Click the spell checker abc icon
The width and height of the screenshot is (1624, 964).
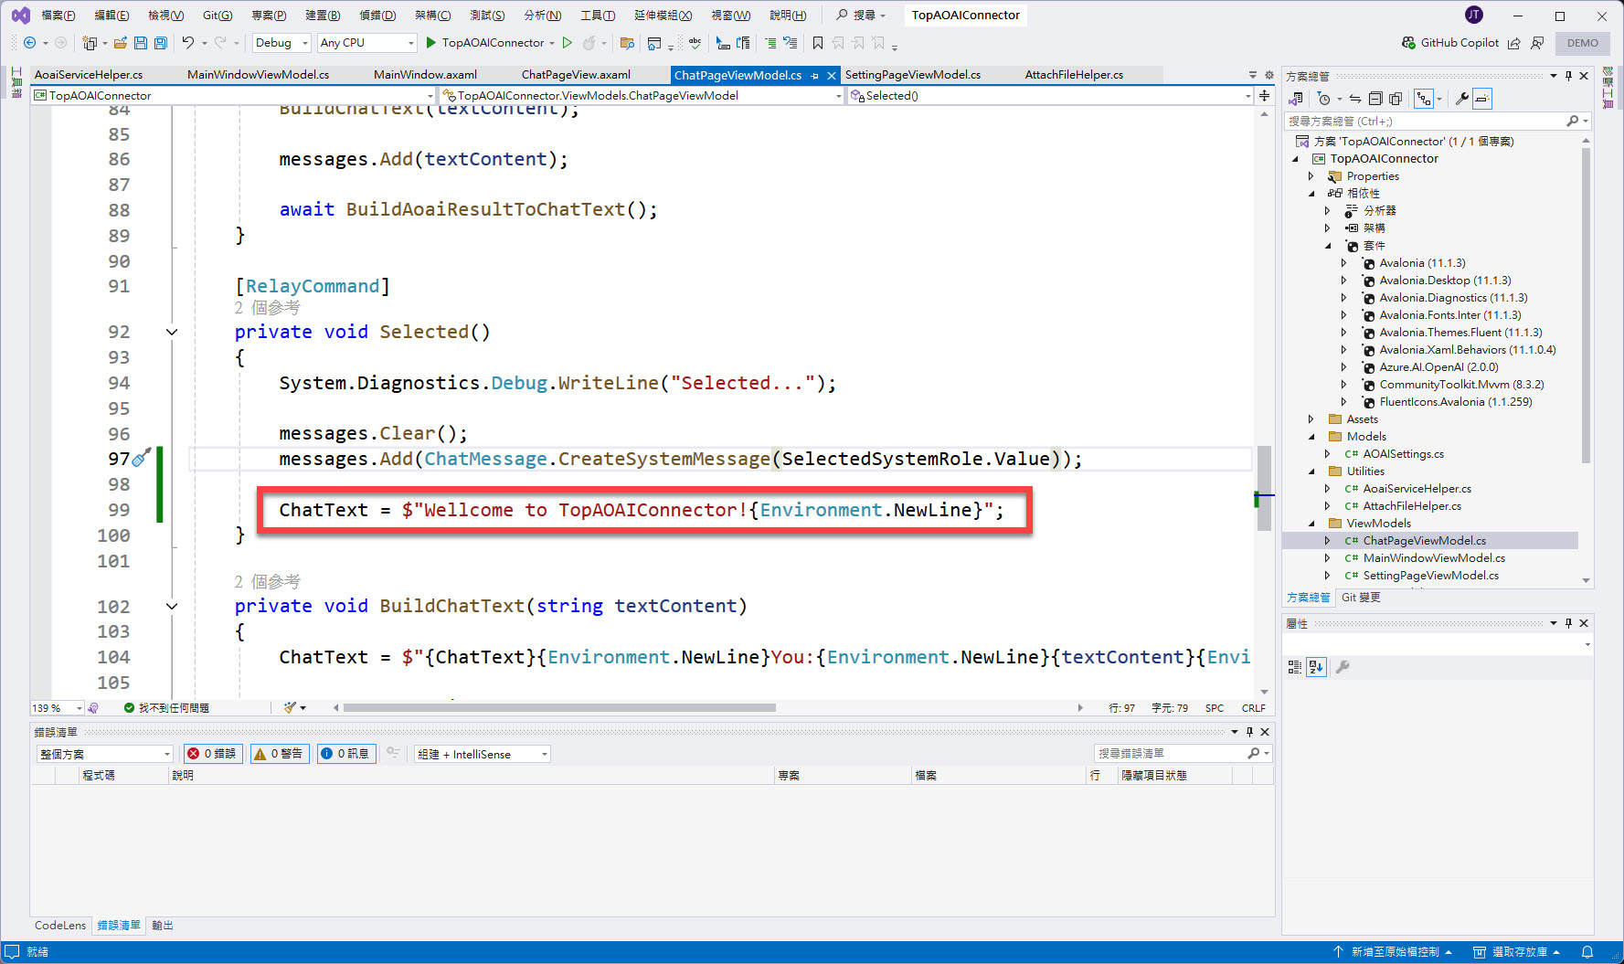click(695, 43)
